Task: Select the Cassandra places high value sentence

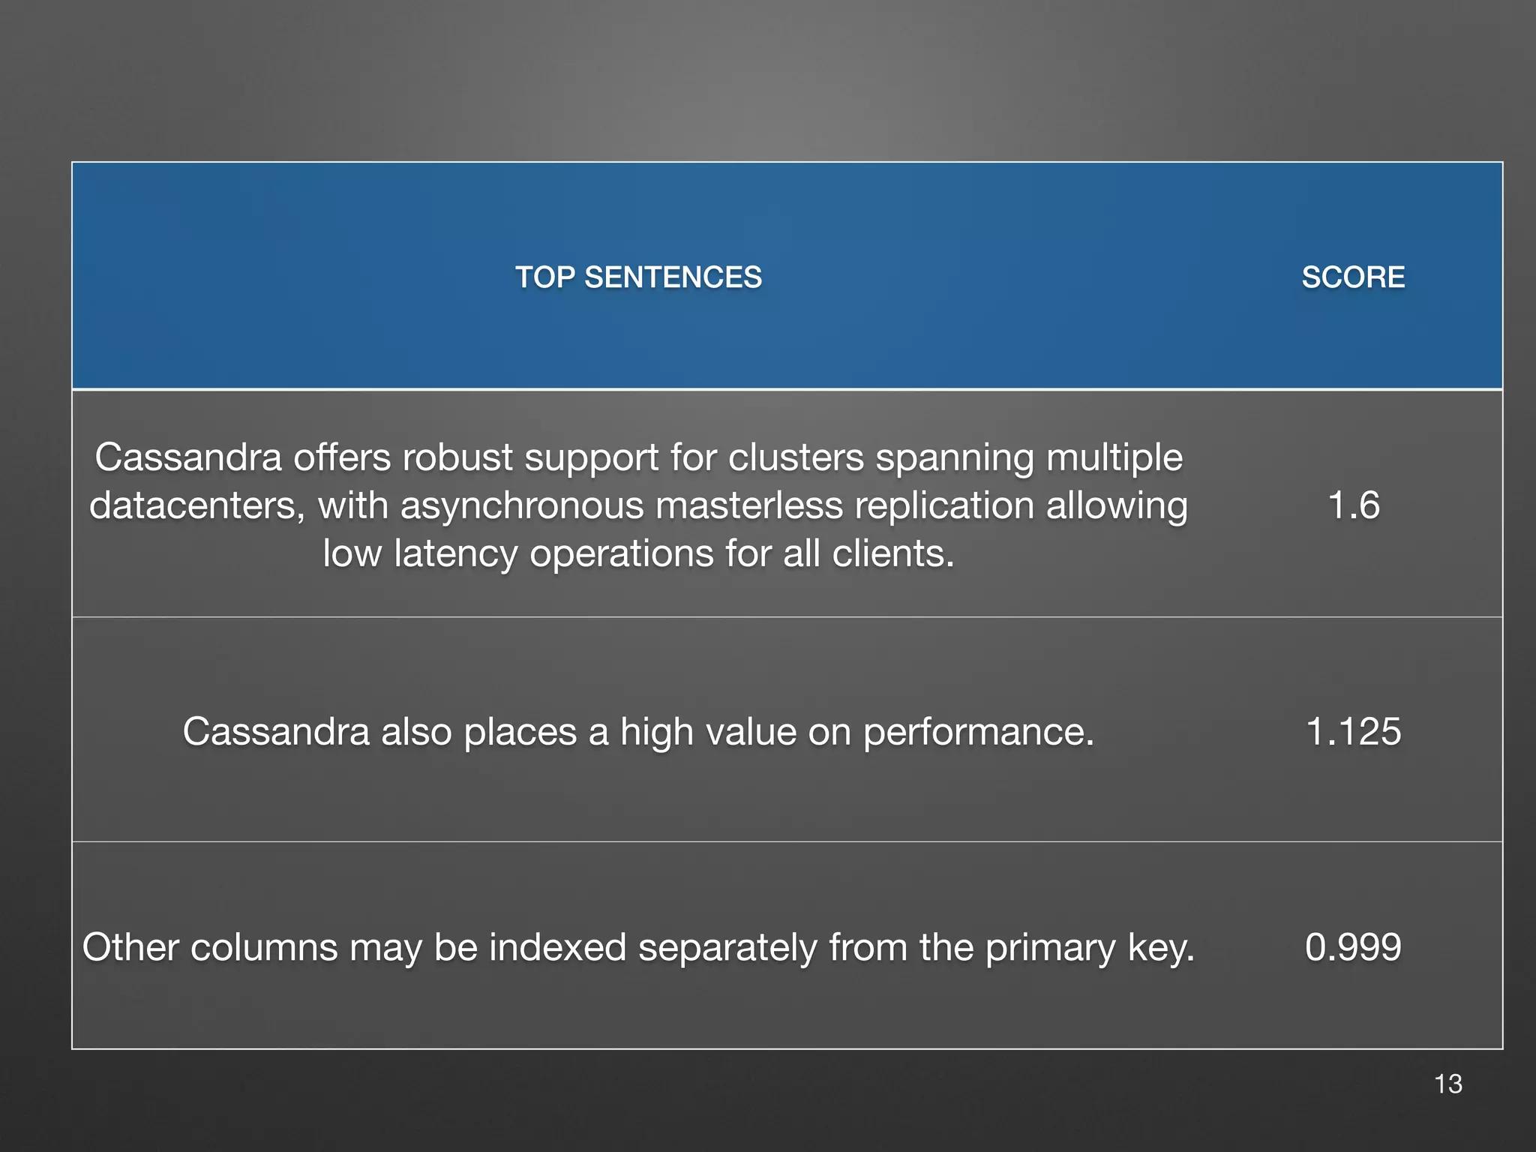Action: [x=638, y=731]
